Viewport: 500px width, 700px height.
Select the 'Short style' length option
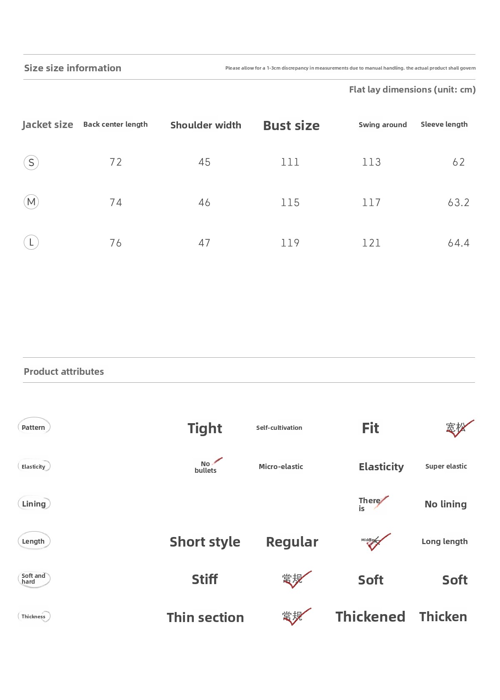(205, 542)
